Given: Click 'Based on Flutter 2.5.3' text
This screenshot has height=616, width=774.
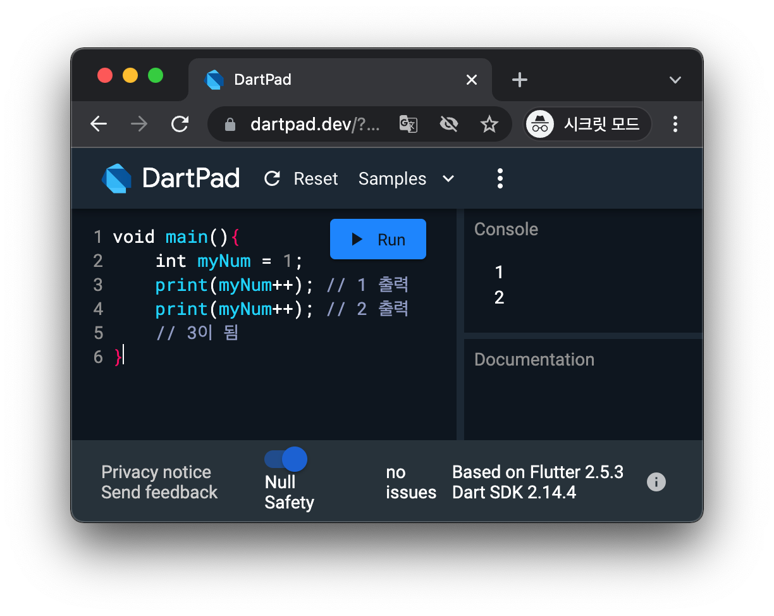Looking at the screenshot, I should (x=538, y=472).
